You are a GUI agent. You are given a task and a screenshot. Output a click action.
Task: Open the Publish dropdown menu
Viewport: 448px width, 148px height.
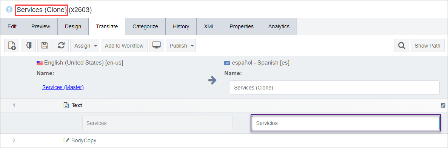pyautogui.click(x=181, y=46)
